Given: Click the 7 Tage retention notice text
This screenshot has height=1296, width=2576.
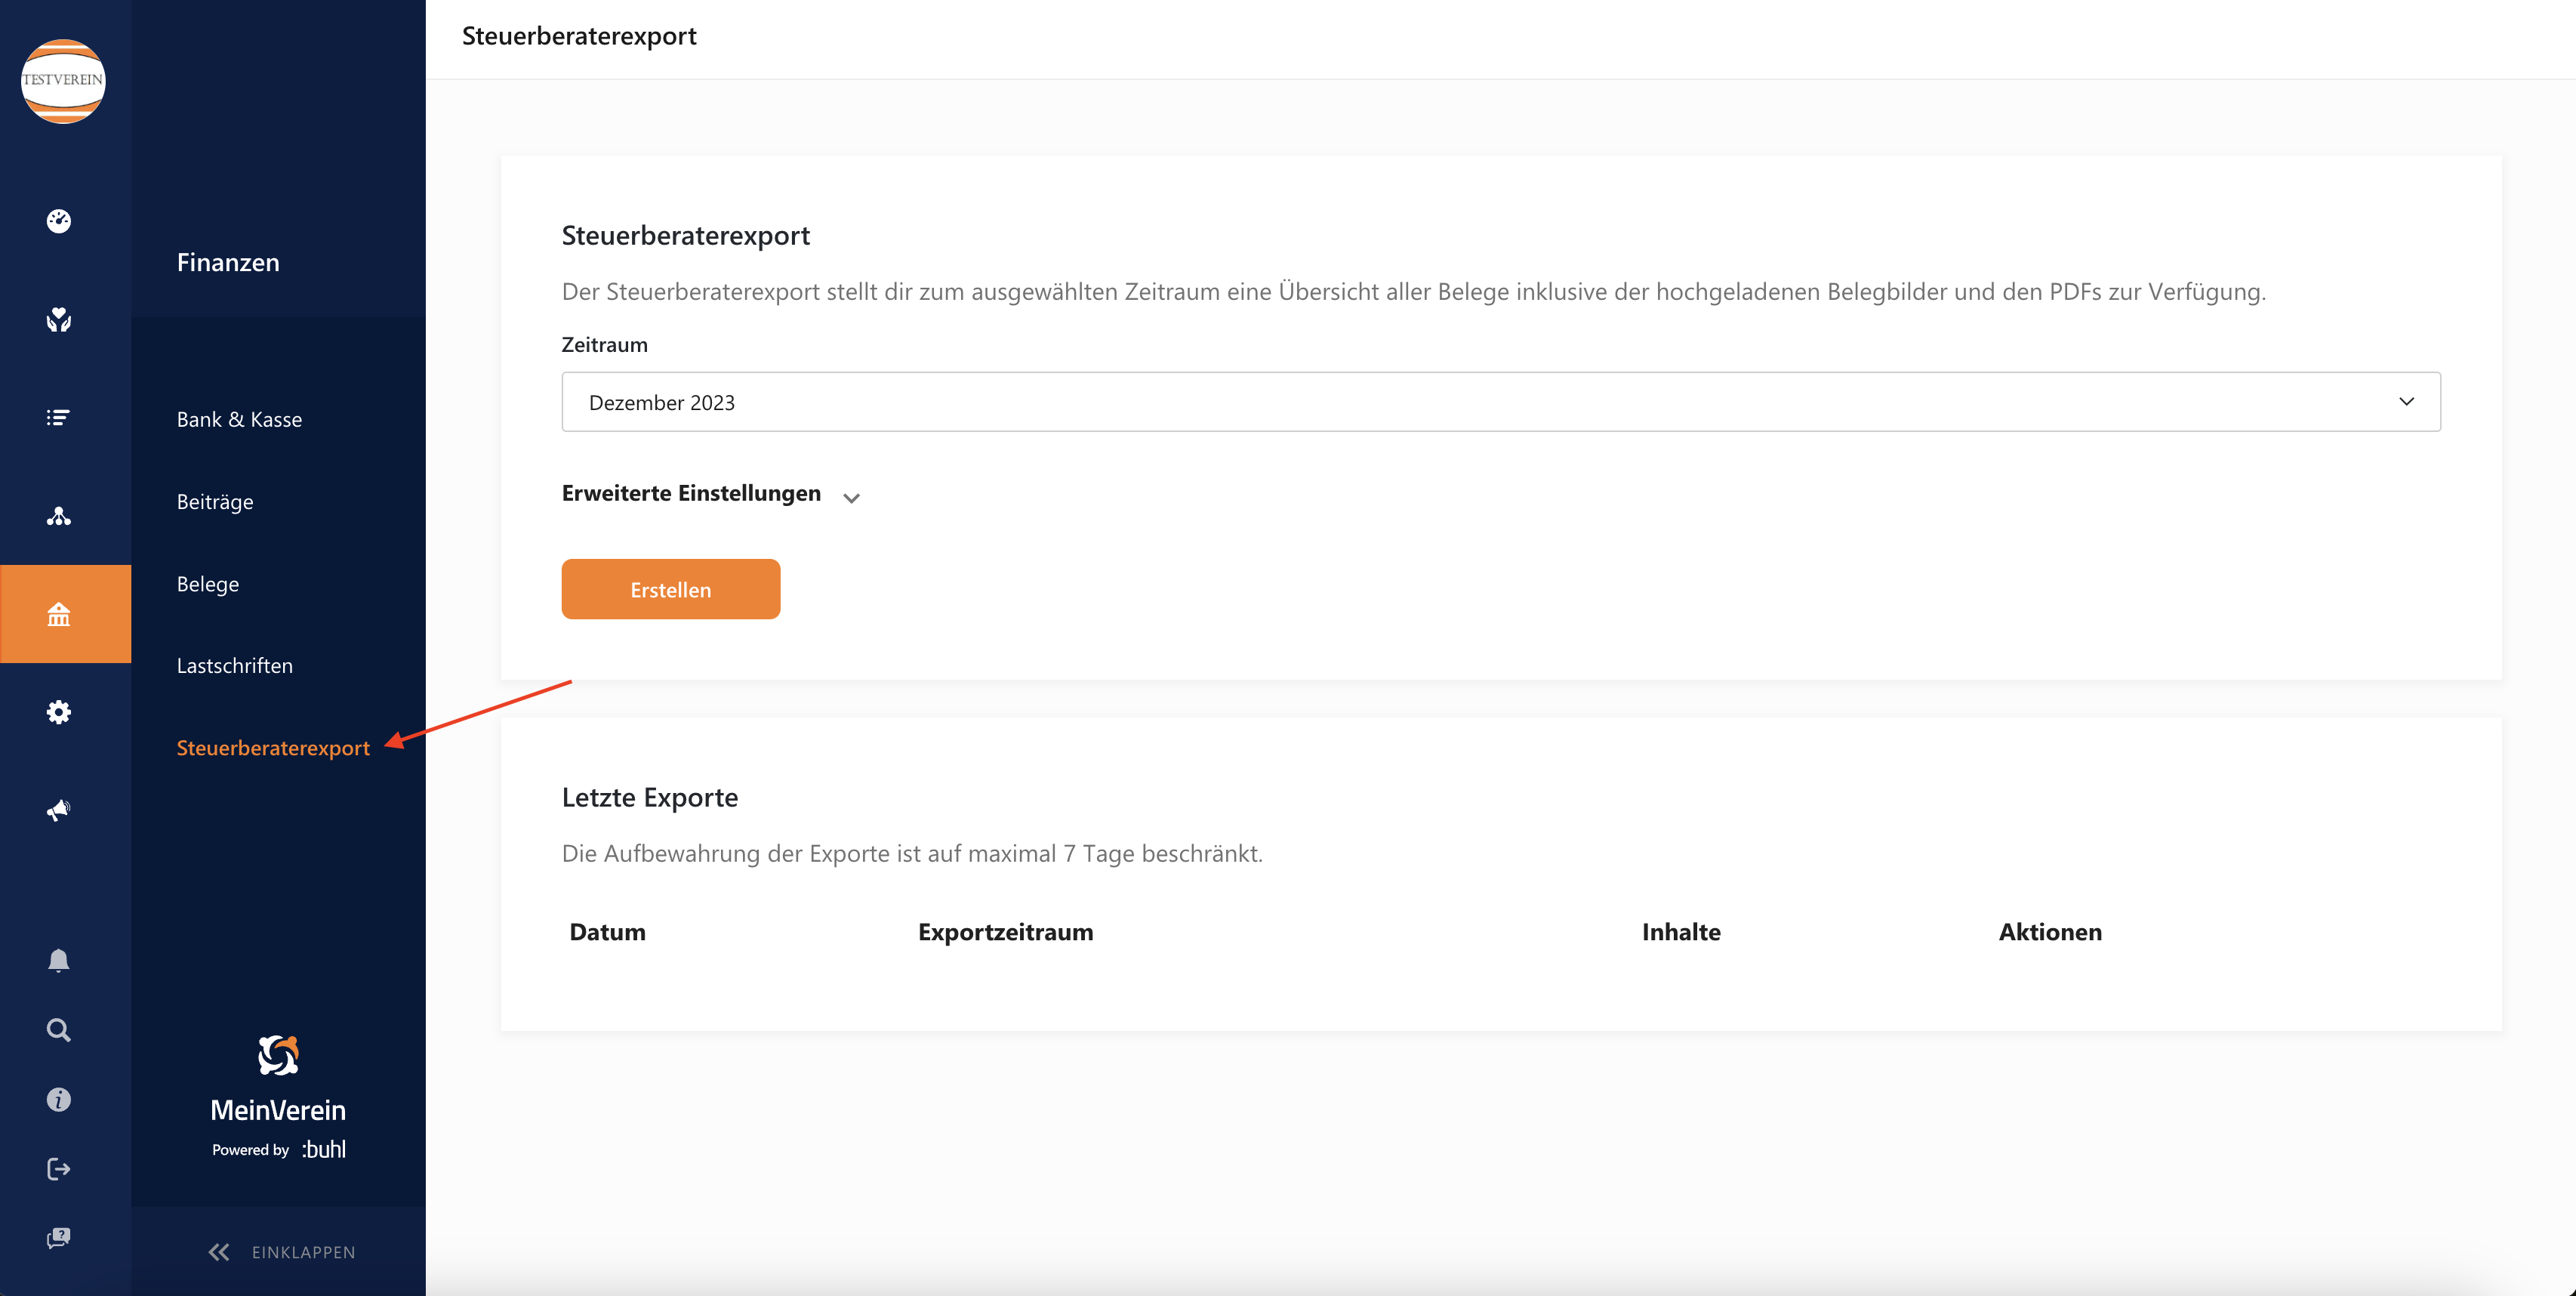Looking at the screenshot, I should pyautogui.click(x=912, y=854).
